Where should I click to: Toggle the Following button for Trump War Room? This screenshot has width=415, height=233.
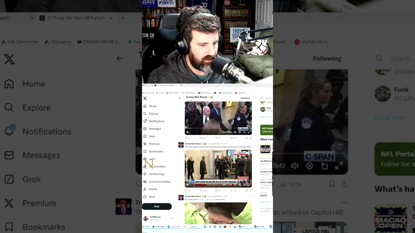245,98
